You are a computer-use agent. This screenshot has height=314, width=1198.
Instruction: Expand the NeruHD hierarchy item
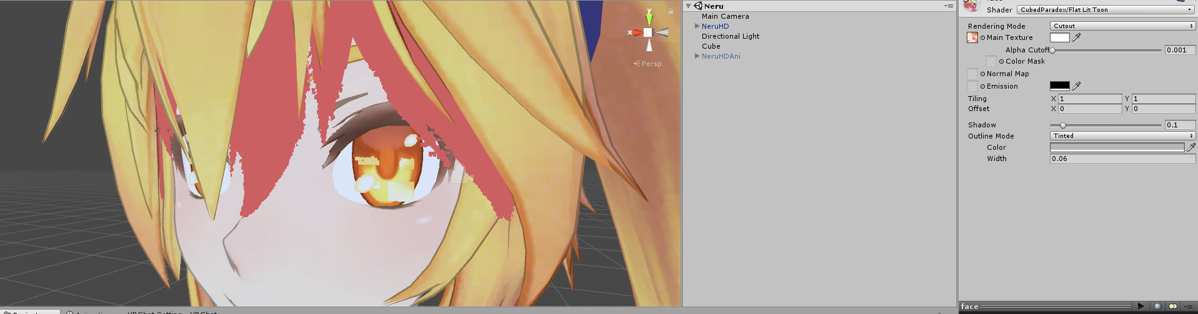click(x=697, y=26)
